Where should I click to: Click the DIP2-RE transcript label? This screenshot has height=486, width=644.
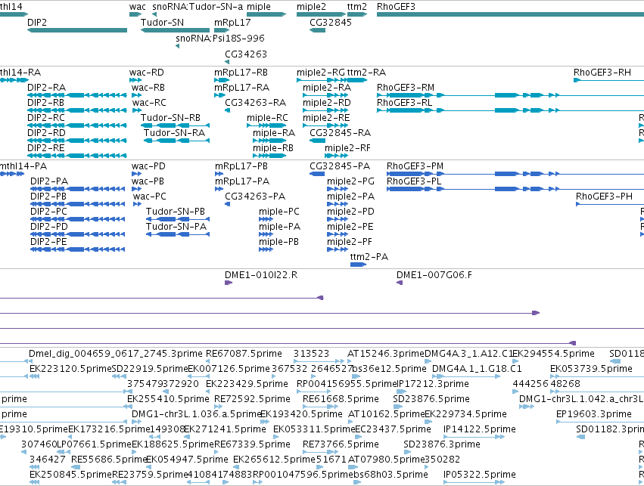[x=45, y=147]
